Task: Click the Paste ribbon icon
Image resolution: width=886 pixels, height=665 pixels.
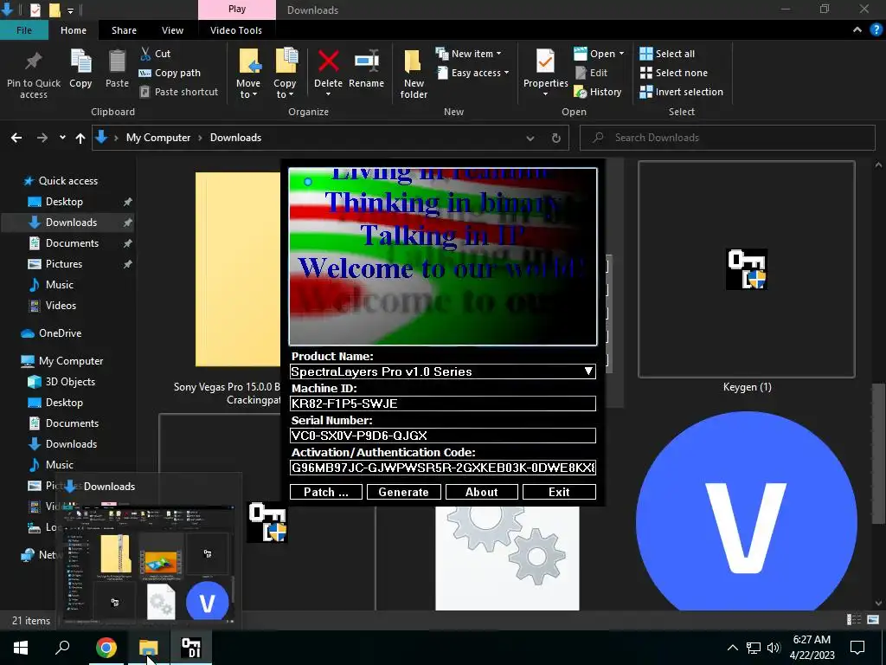Action: (x=117, y=69)
